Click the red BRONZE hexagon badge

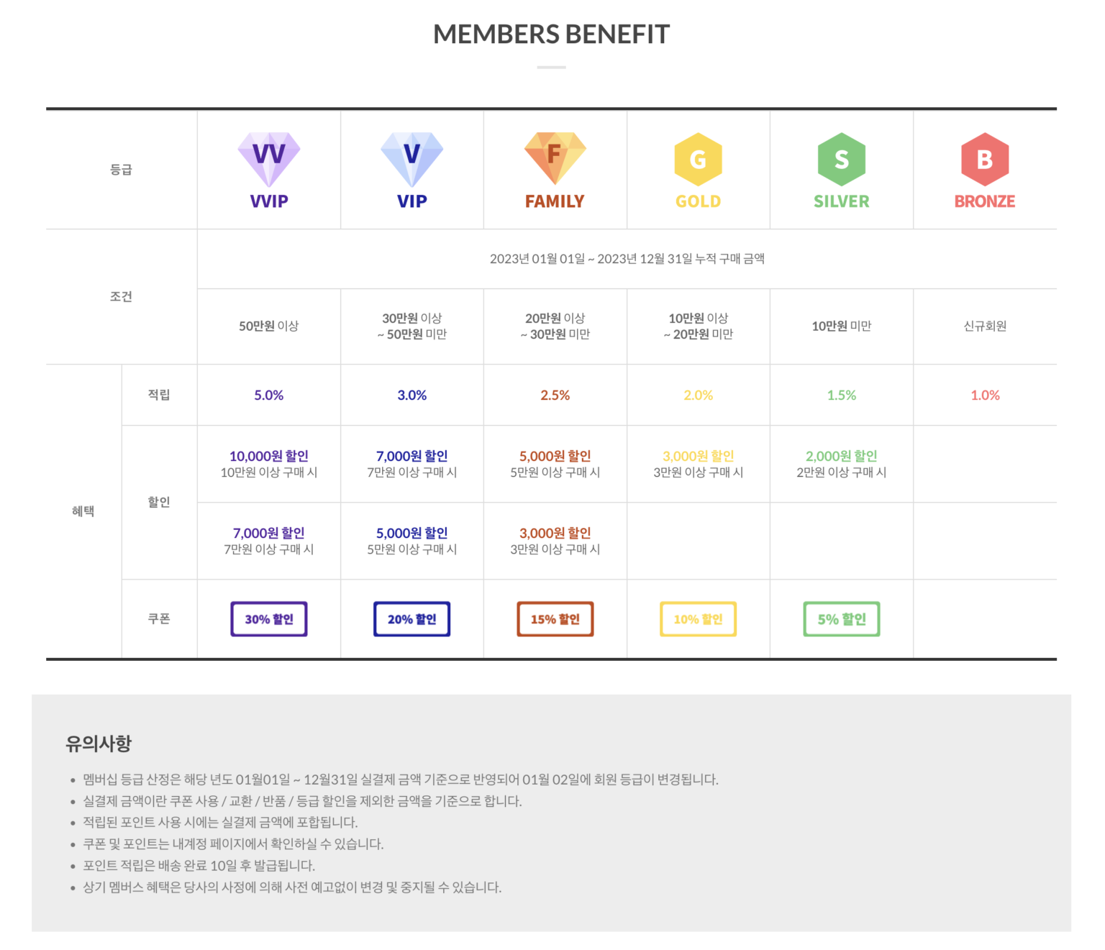(x=985, y=159)
